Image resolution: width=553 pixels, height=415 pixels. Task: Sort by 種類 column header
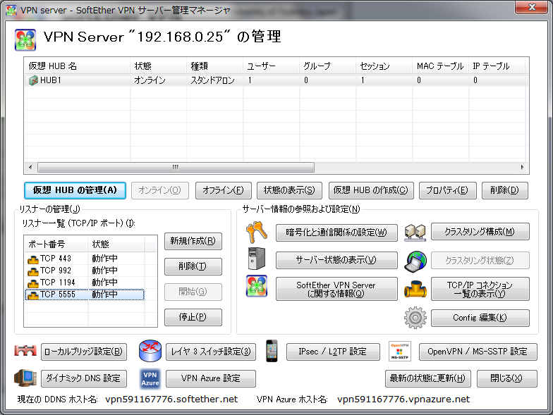coord(214,66)
